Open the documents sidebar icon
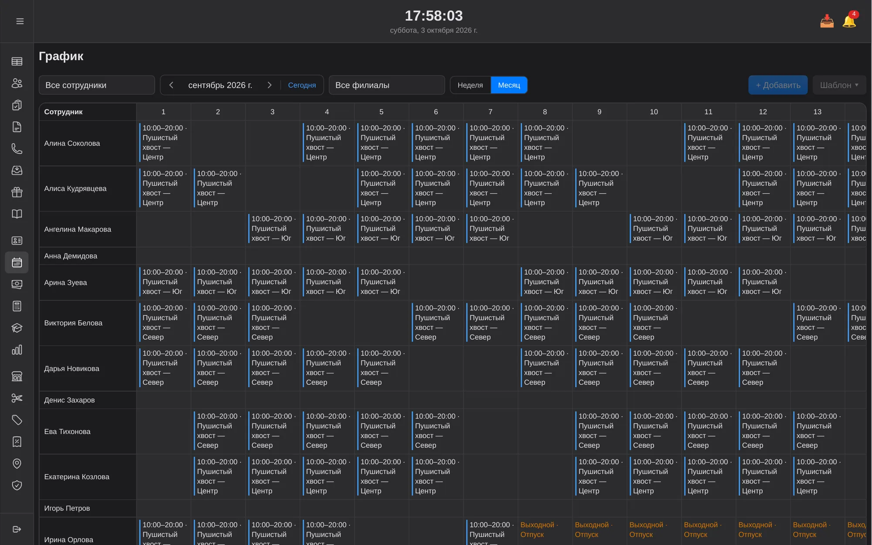Image resolution: width=872 pixels, height=545 pixels. pyautogui.click(x=17, y=127)
